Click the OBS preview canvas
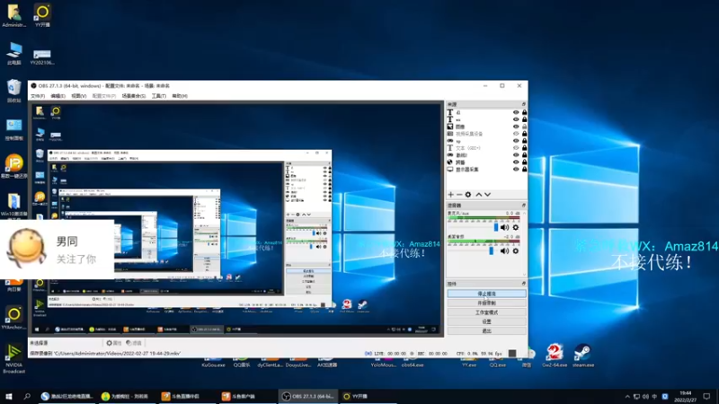Viewport: 719px width, 404px height. tap(236, 219)
